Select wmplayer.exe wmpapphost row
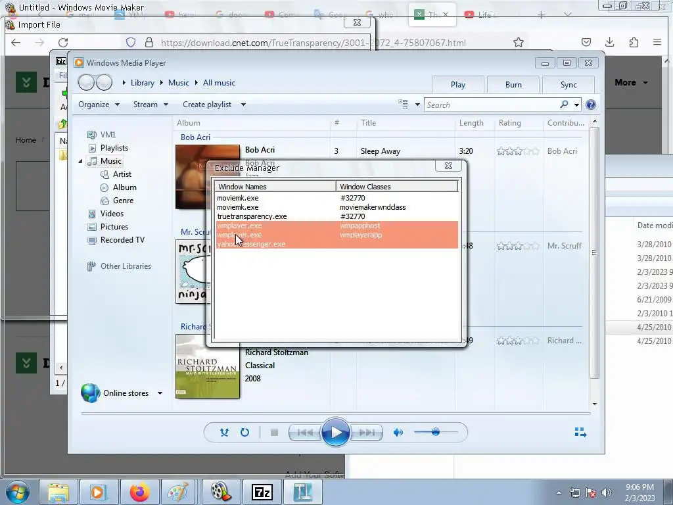Viewport: 673px width, 505px height. click(x=336, y=226)
